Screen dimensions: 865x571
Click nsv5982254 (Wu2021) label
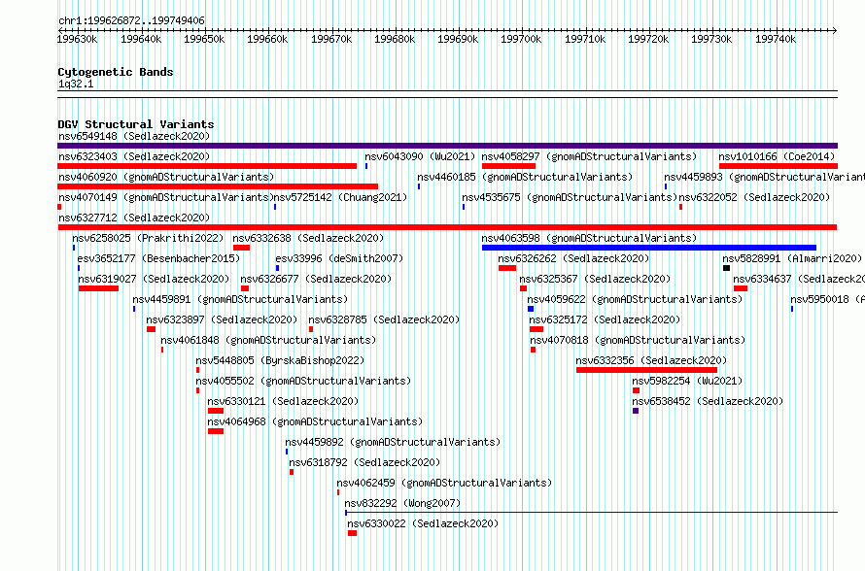687,381
